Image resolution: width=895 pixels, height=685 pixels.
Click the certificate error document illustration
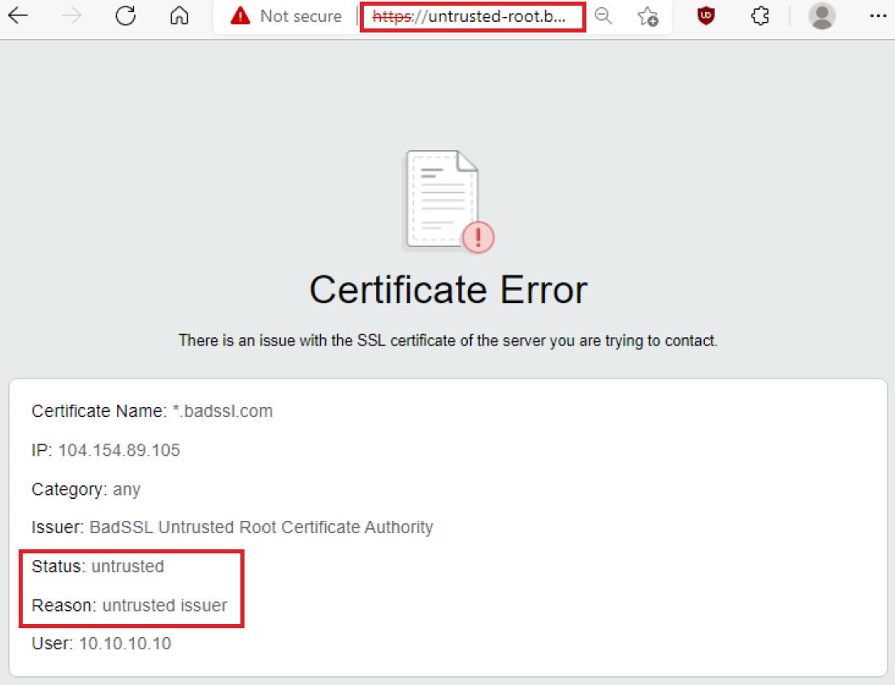tap(443, 200)
